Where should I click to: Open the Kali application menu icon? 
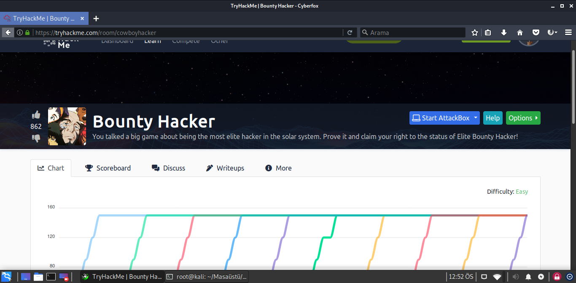[x=6, y=277]
